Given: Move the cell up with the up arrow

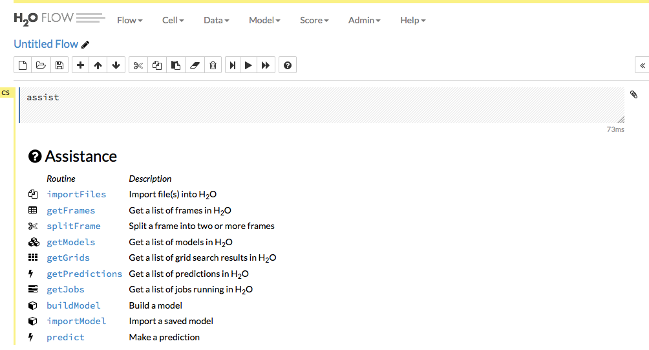Looking at the screenshot, I should 98,65.
